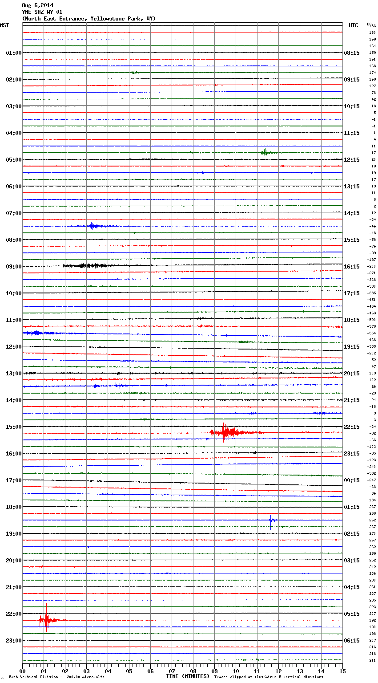Click the large red seismic burst near 22:00
This screenshot has height=683, width=378.
[x=46, y=619]
